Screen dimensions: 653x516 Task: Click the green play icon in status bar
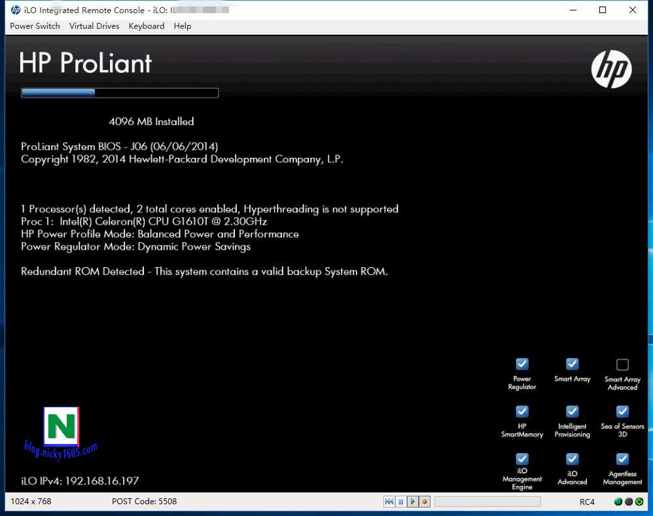(x=413, y=502)
